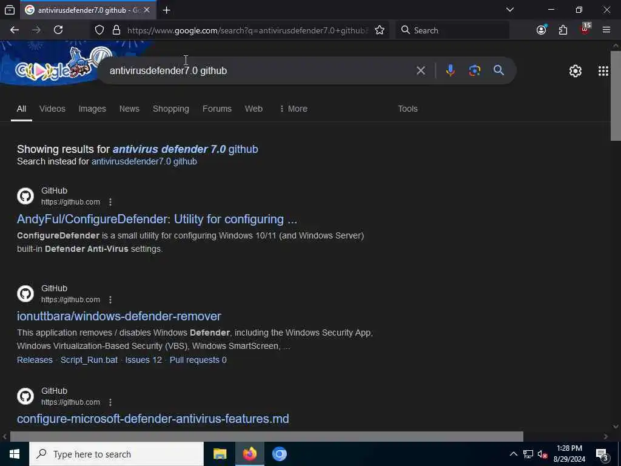Image resolution: width=621 pixels, height=466 pixels.
Task: Search instead for antivirusdefender7.0 github
Action: click(144, 161)
